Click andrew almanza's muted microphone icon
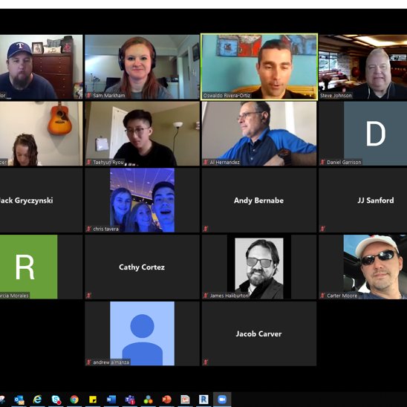Image resolution: width=407 pixels, height=407 pixels. click(x=89, y=362)
